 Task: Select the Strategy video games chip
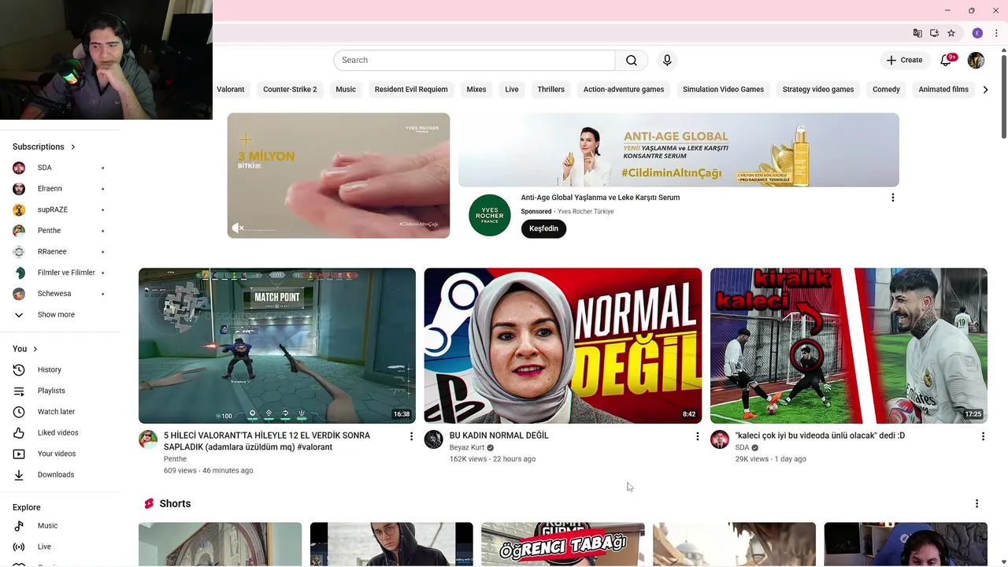click(x=818, y=89)
